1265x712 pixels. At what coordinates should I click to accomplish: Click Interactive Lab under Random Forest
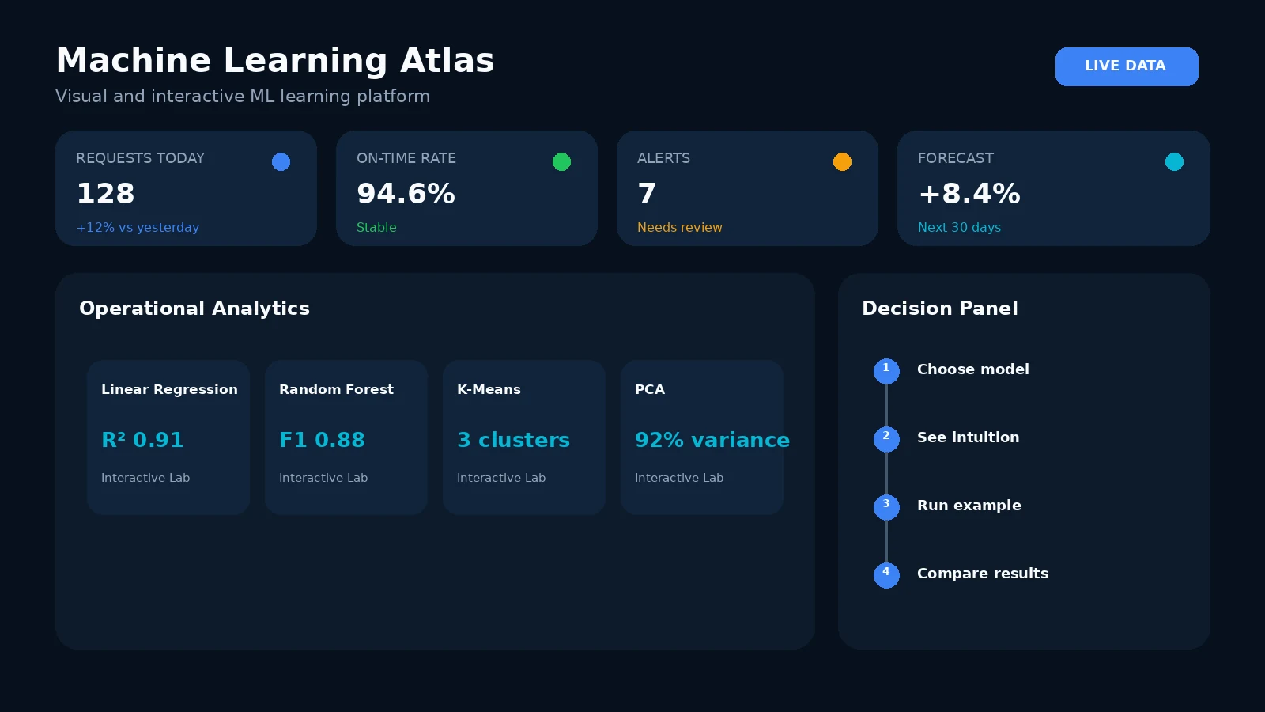click(323, 478)
